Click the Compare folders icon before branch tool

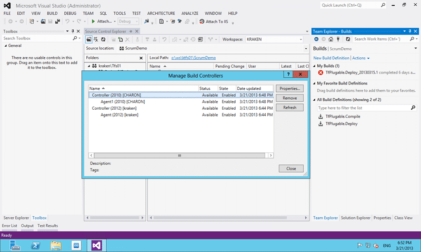(x=201, y=39)
